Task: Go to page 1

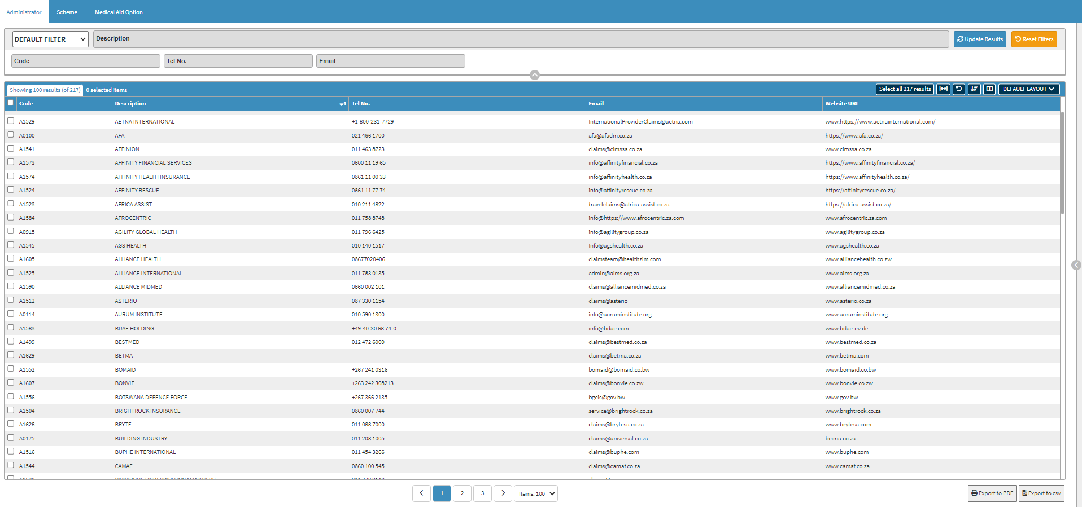Action: click(x=442, y=493)
